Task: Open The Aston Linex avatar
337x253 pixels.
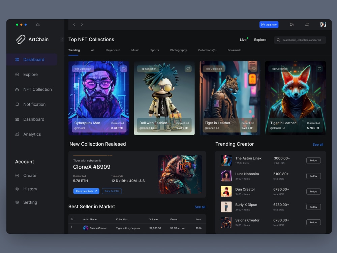Action: click(226, 160)
